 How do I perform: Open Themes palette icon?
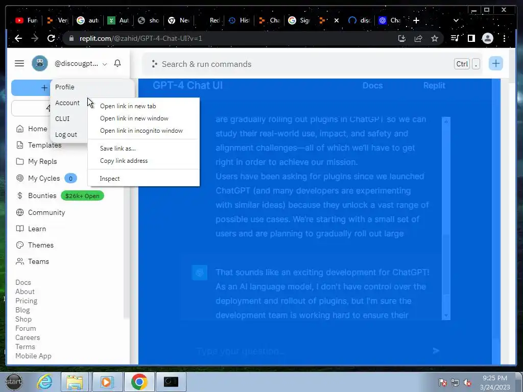point(20,245)
